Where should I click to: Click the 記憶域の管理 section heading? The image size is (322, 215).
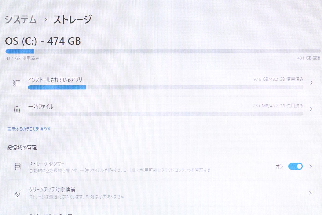[22, 148]
